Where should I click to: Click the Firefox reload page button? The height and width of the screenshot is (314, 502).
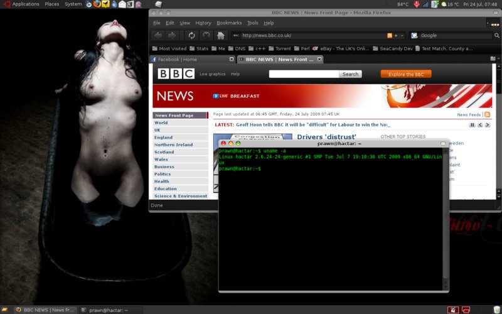pos(191,36)
